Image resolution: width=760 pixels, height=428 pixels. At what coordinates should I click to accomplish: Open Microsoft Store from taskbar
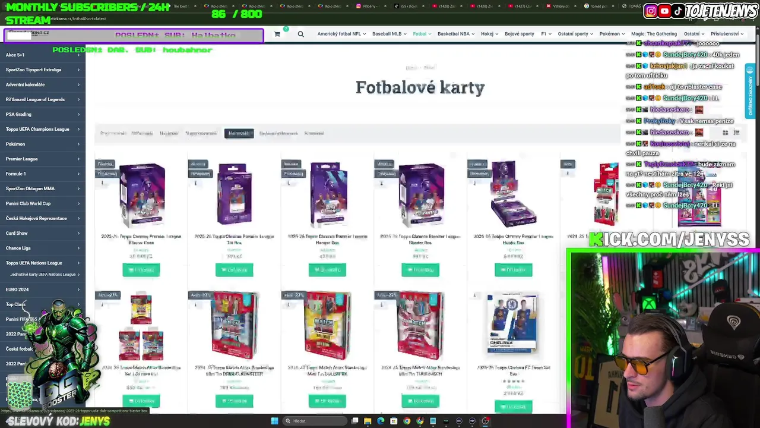[x=394, y=421]
